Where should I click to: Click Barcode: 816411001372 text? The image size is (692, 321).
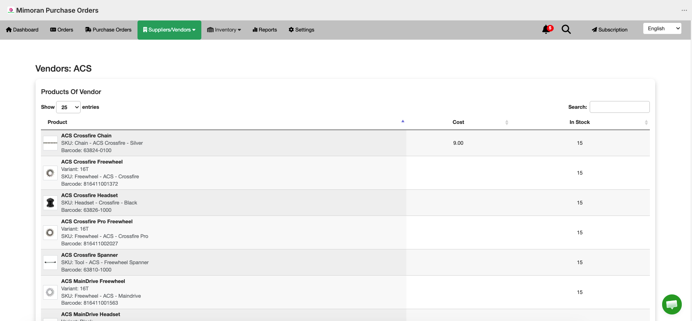pyautogui.click(x=90, y=184)
